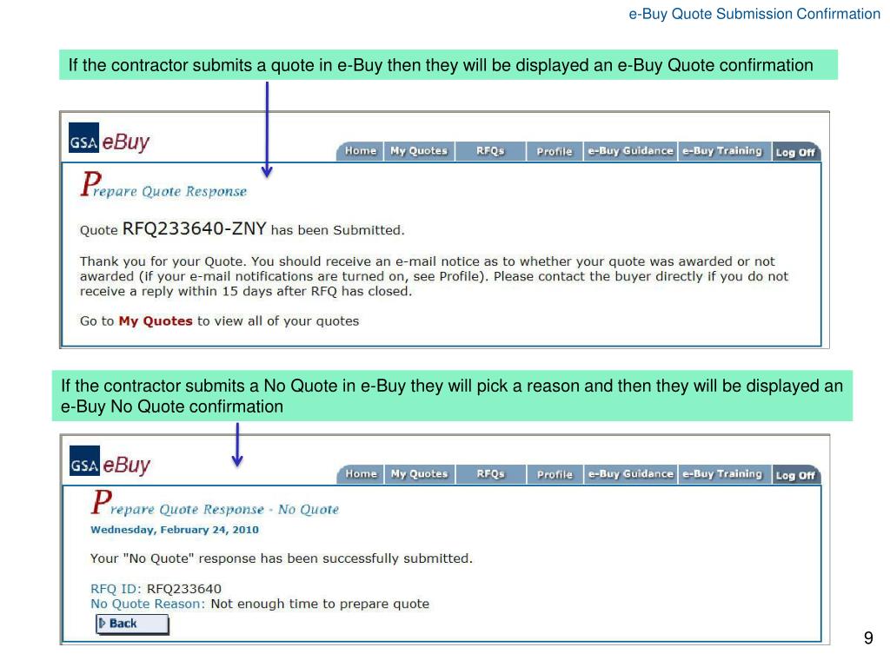Open e-Buy Training tab in upper panel
The height and width of the screenshot is (667, 890).
[722, 151]
